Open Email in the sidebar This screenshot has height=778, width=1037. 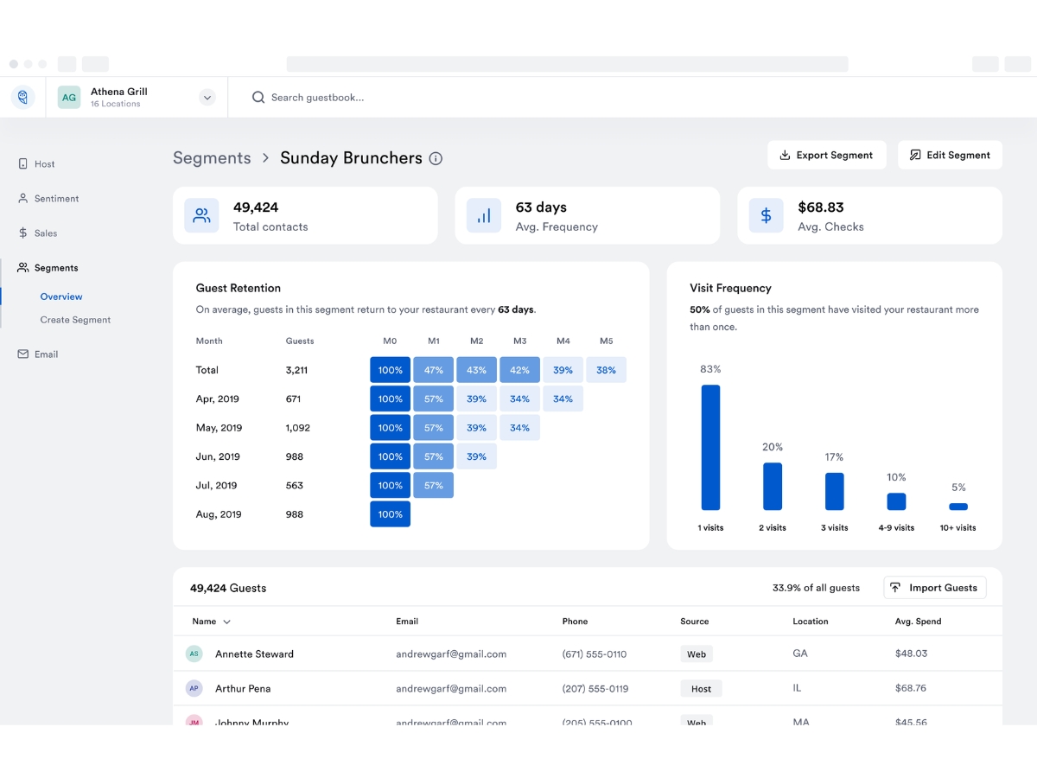click(x=38, y=354)
